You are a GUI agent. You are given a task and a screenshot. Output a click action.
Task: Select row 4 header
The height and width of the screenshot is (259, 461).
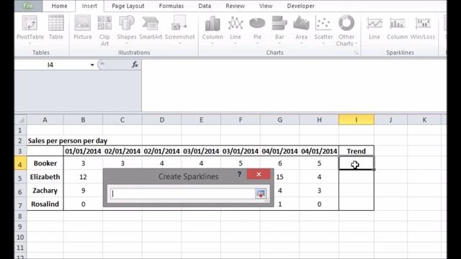pos(20,164)
